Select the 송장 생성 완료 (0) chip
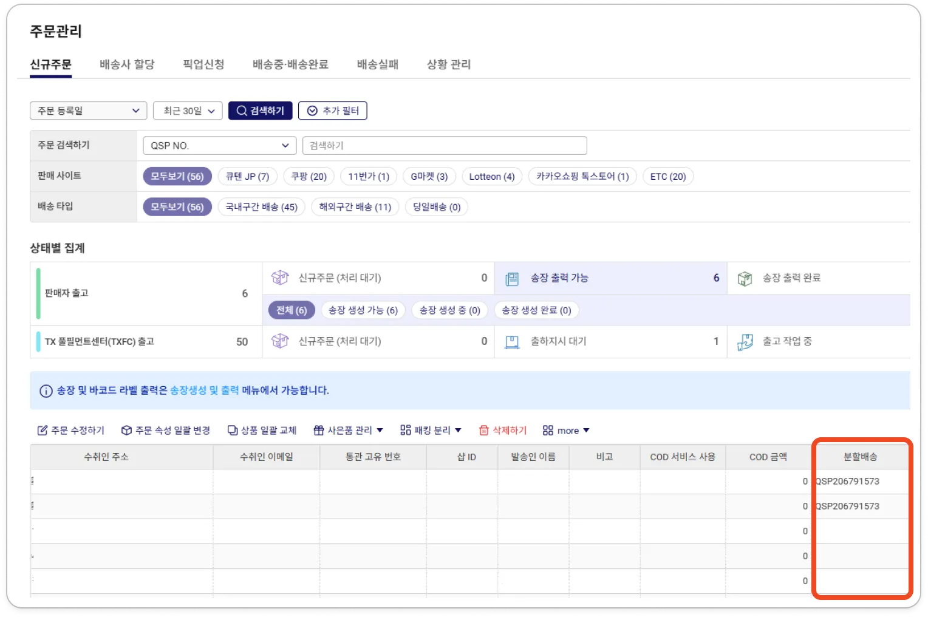The image size is (928, 617). (x=537, y=310)
